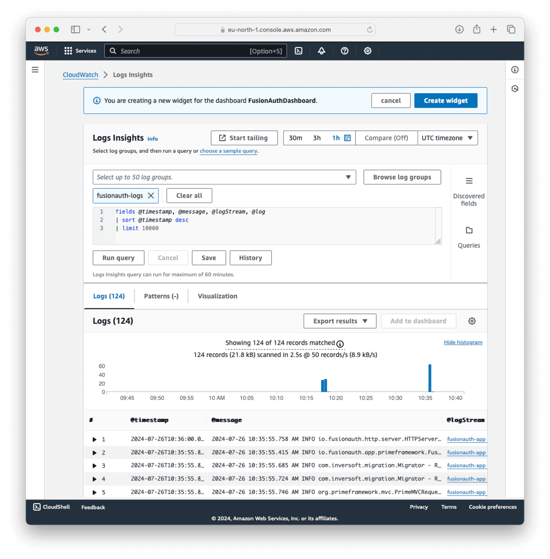Launch CloudShell from the top toolbar icon
Viewport: 550px width, 559px height.
point(299,51)
